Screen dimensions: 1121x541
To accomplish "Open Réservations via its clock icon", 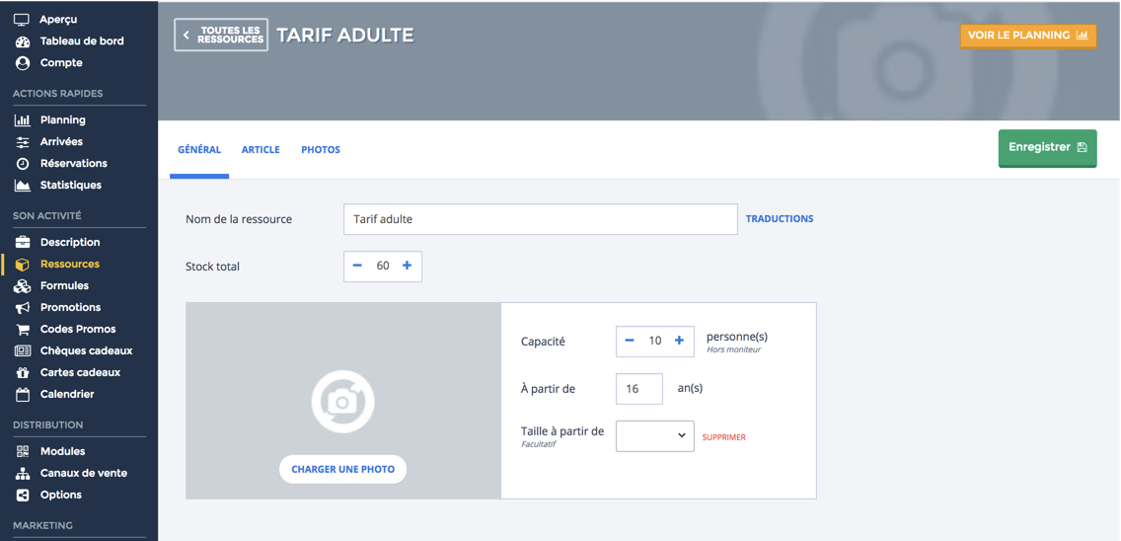I will (22, 164).
